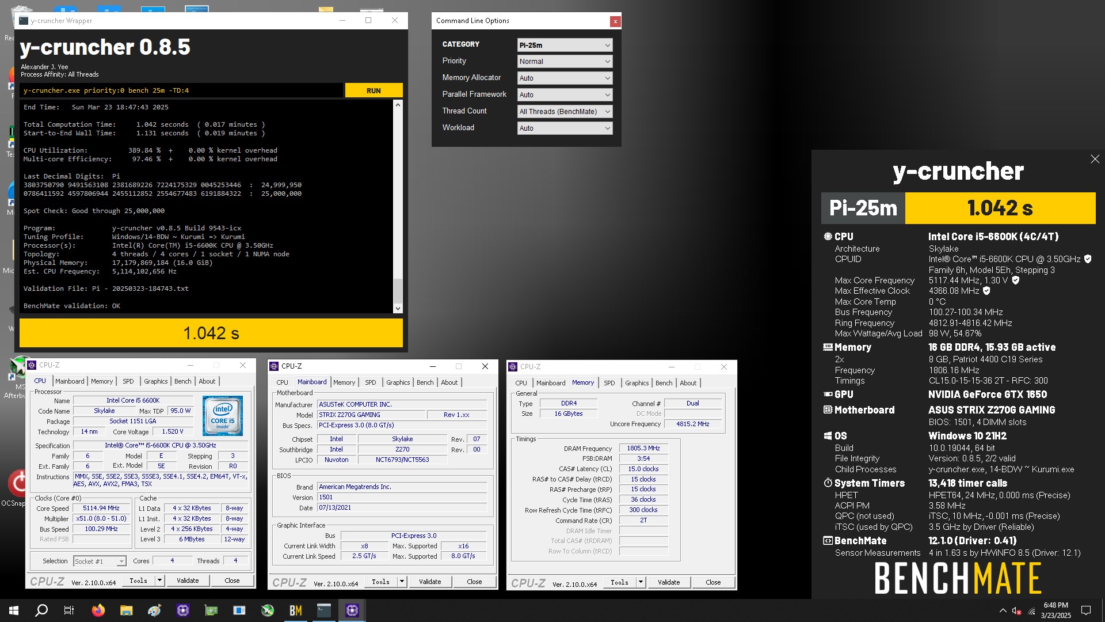
Task: Expand Tools dropdown arrow in right CPU-Z window
Action: tap(641, 582)
